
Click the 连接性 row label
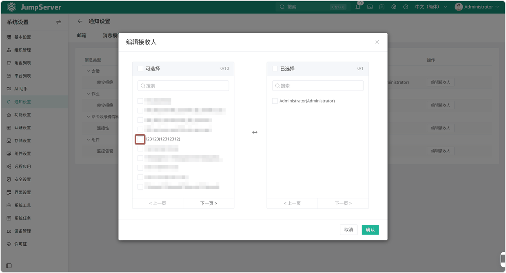[x=103, y=128]
